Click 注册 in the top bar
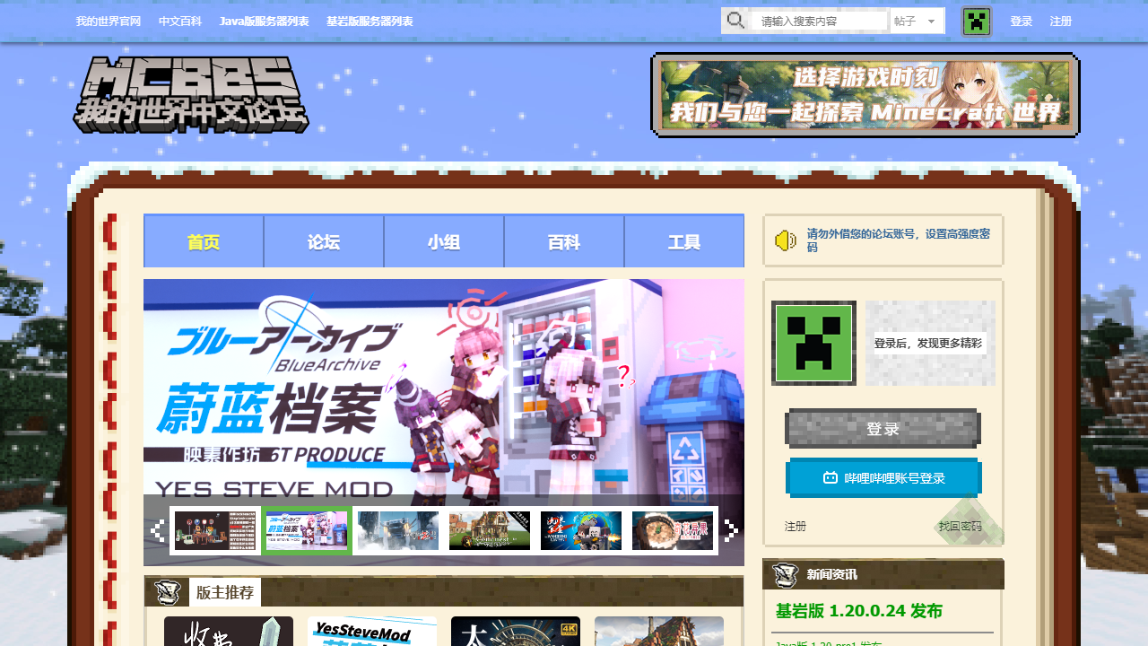The image size is (1148, 646). pyautogui.click(x=1061, y=22)
